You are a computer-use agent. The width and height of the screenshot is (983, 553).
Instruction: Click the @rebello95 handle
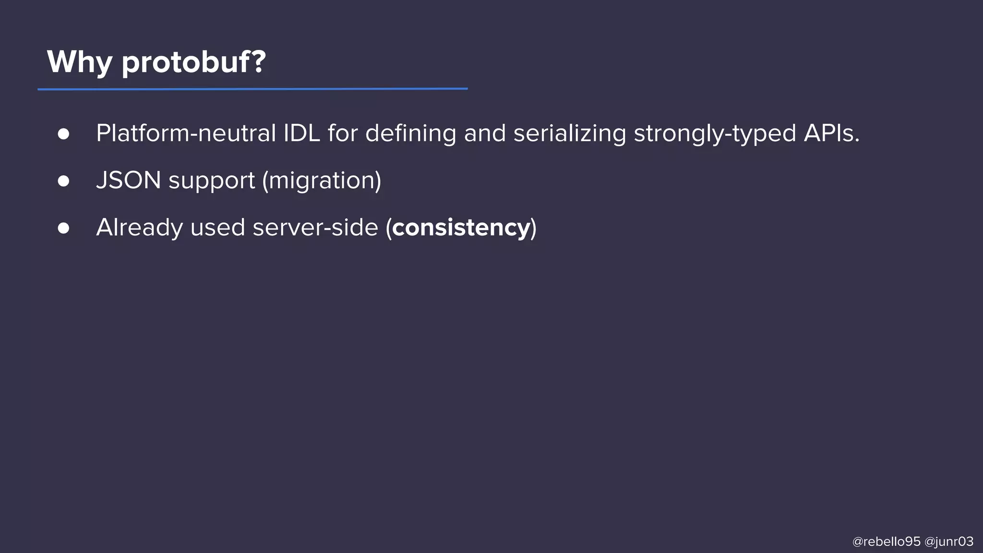[x=886, y=541]
